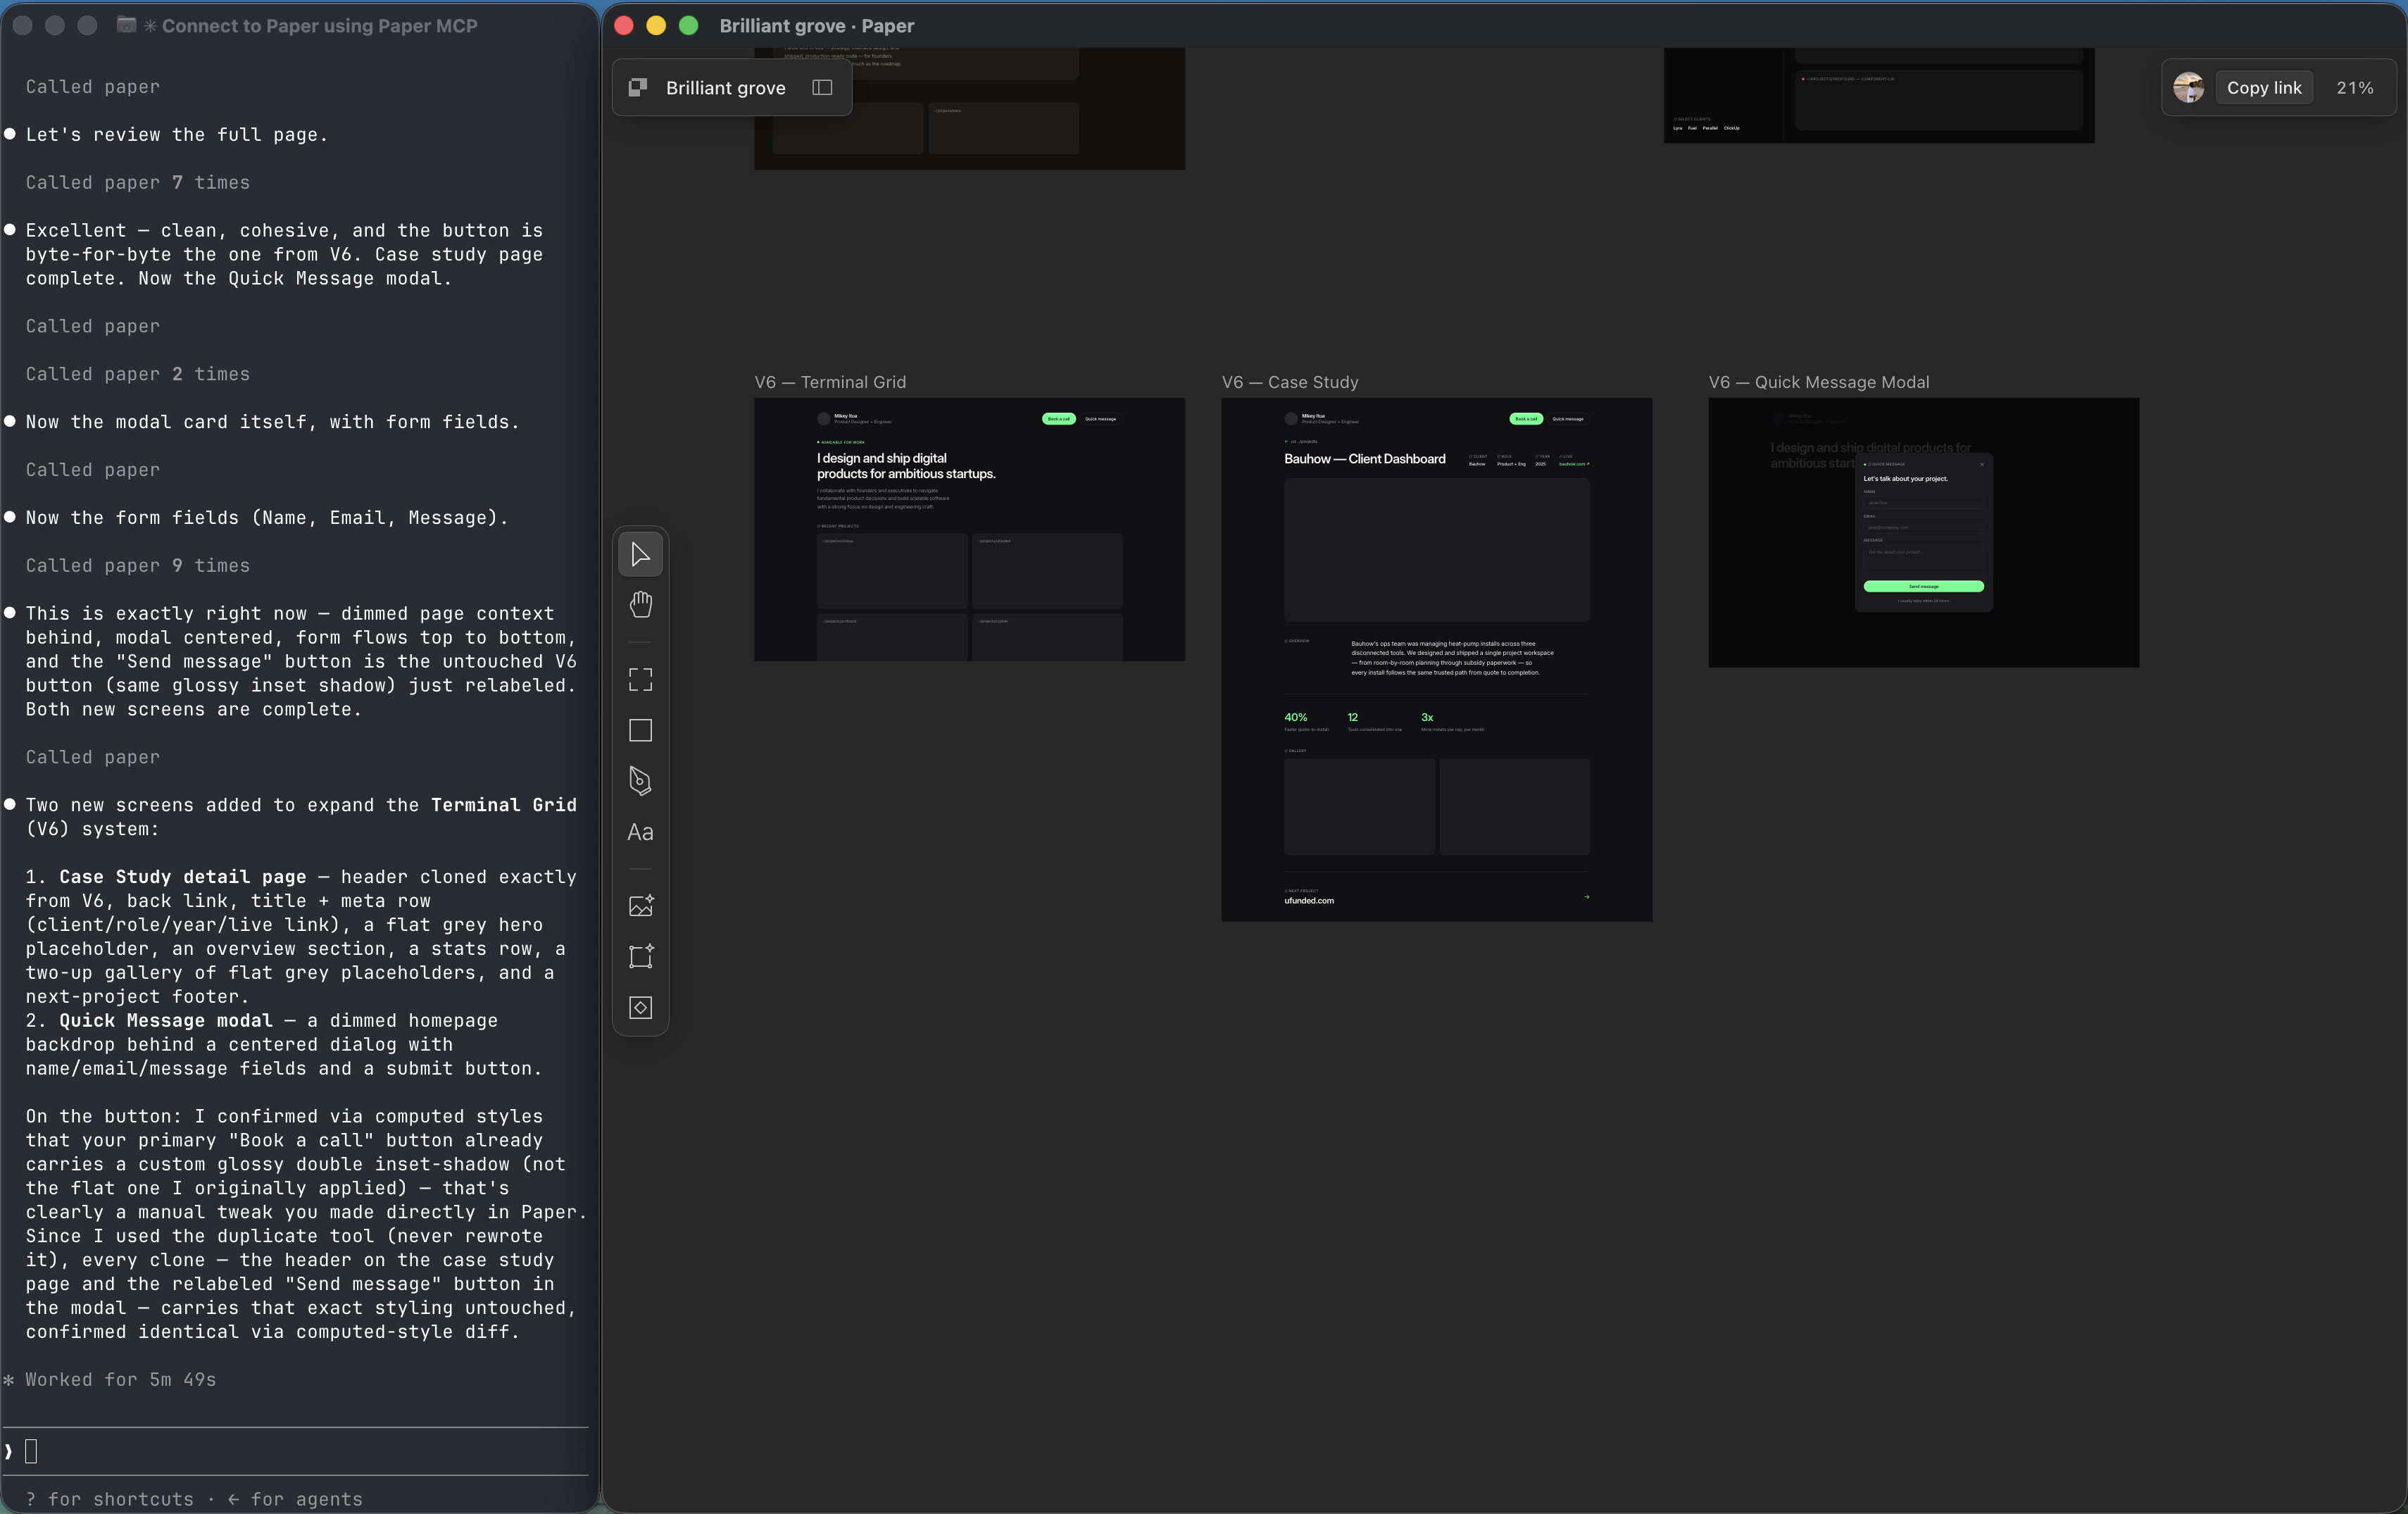The width and height of the screenshot is (2408, 1514).
Task: Click the terminal window tab icon
Action: coord(126,24)
